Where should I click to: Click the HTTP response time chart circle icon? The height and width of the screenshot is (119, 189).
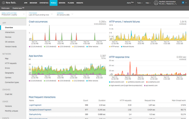click(112, 74)
